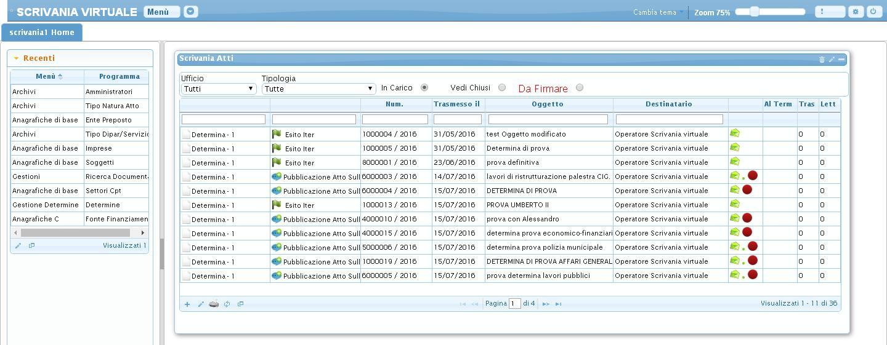Switch to scrivania1 Home tab
887x345 pixels.
coord(42,33)
